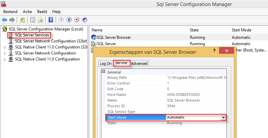Click the SQL Server Browser service icon
Screen dimensions: 268x138
[x=94, y=37]
